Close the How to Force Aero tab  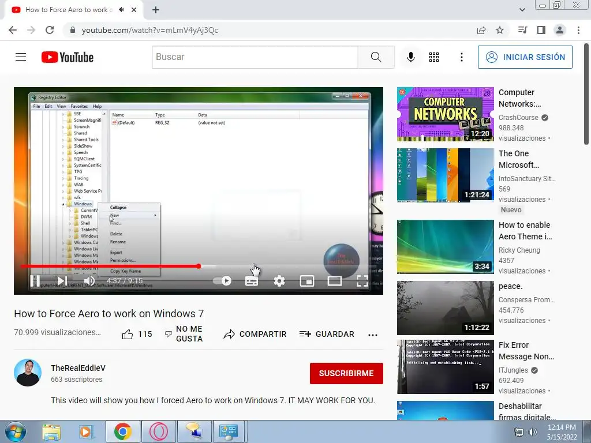pos(134,10)
